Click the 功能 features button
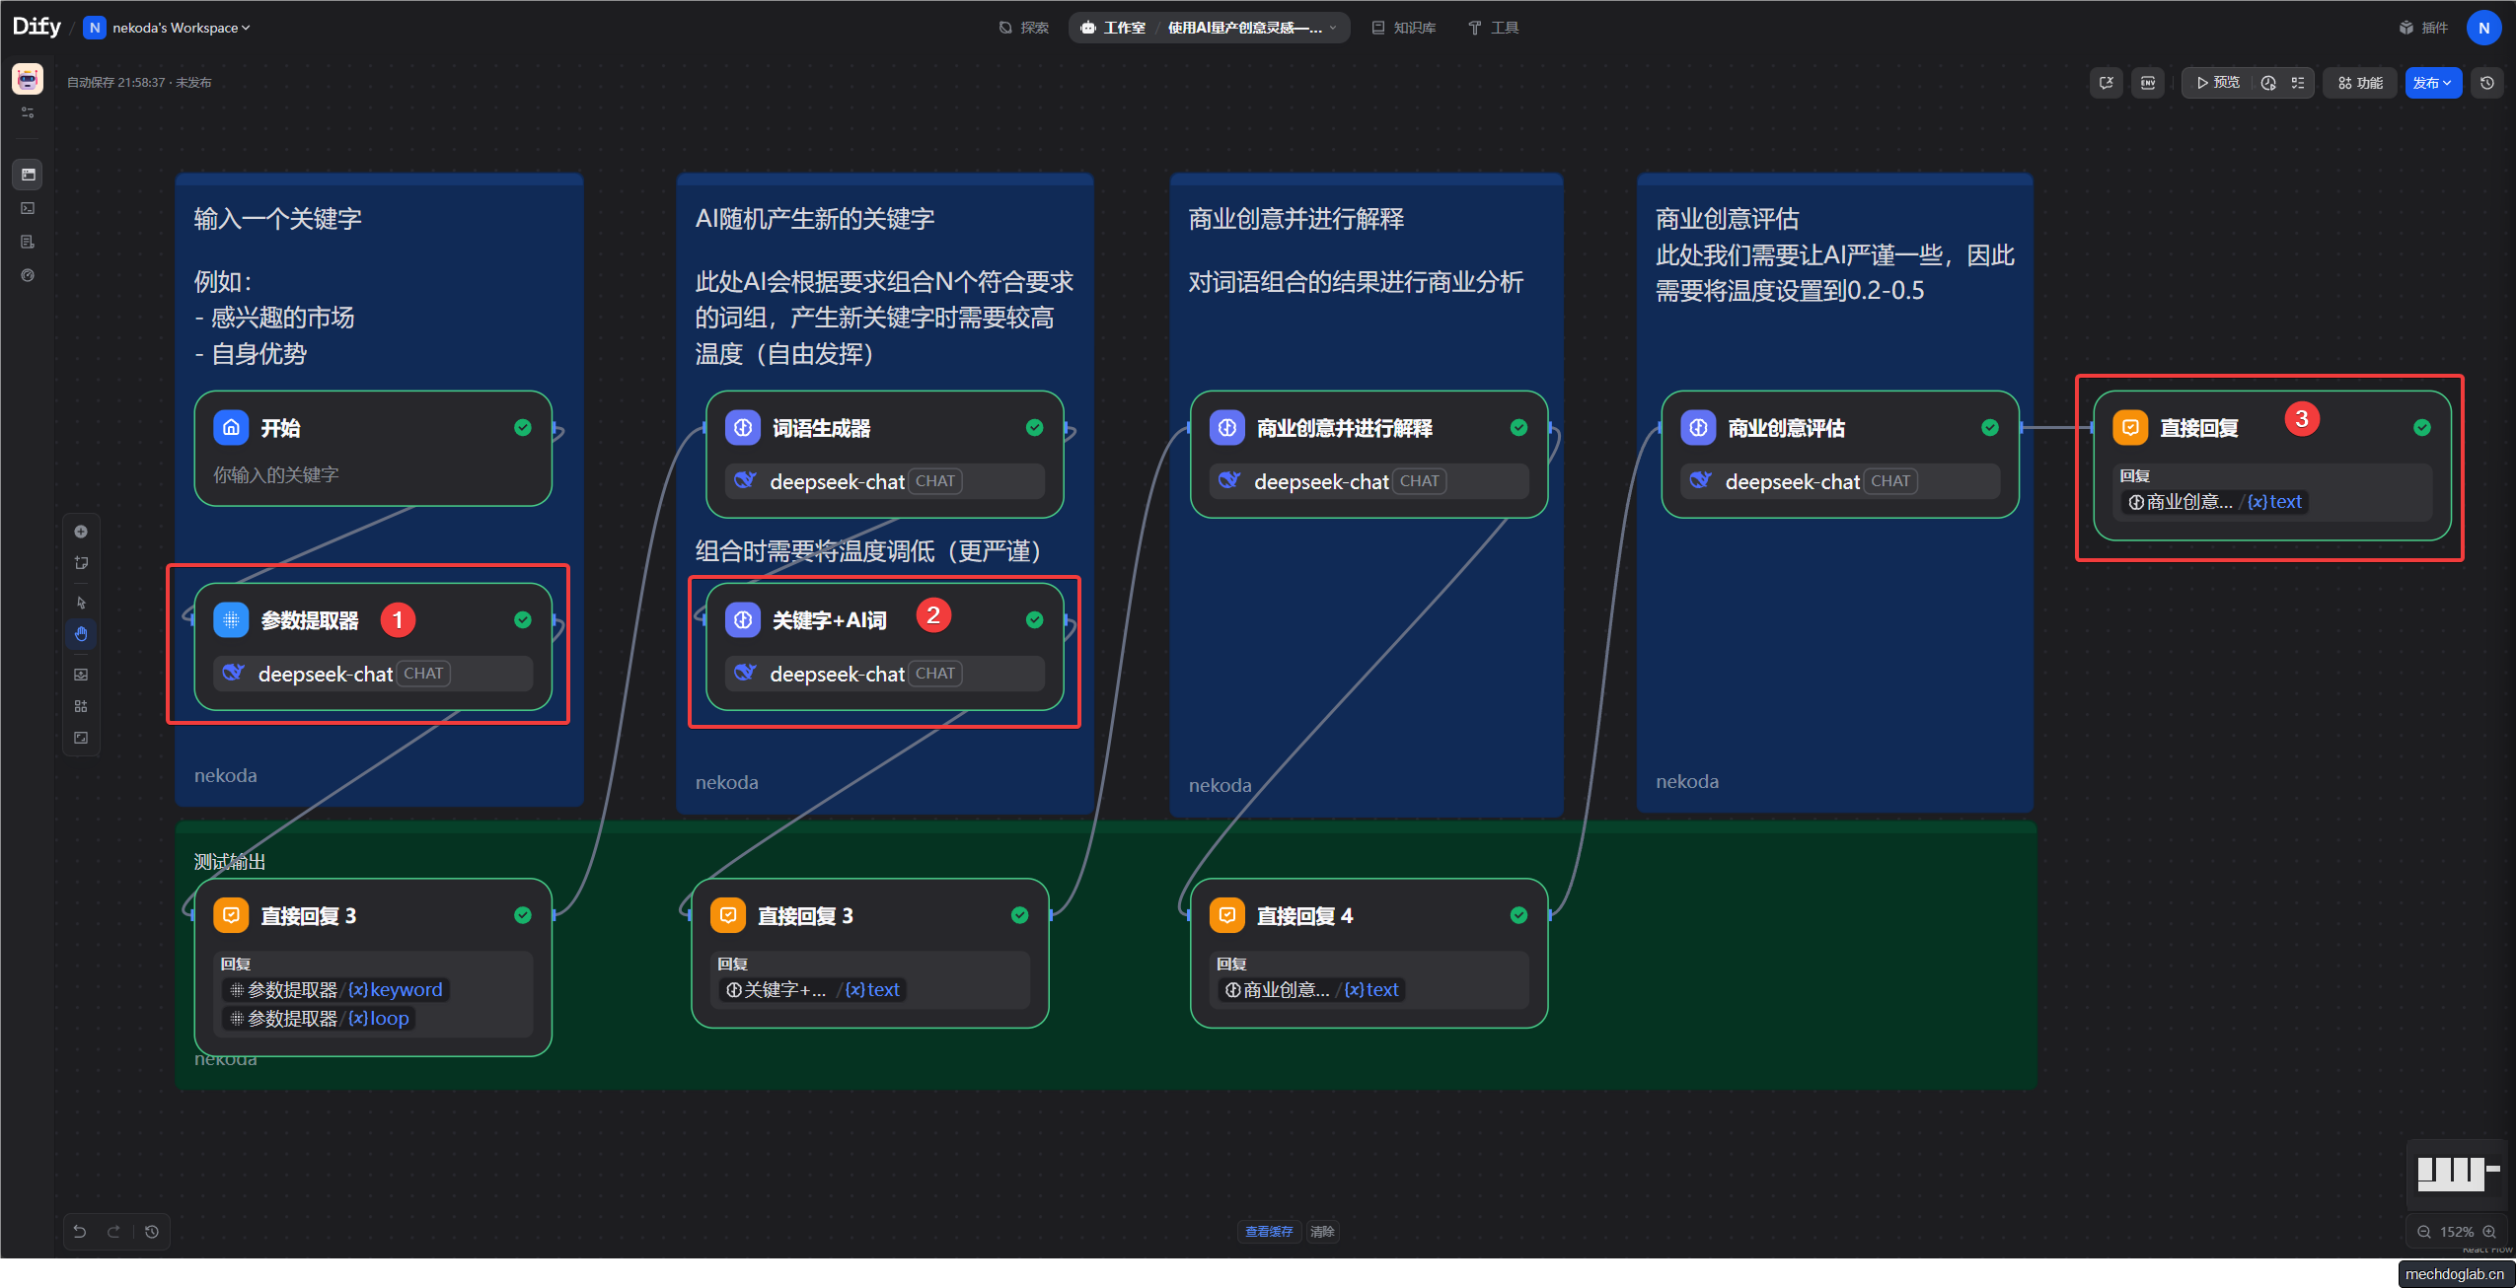 [2360, 83]
